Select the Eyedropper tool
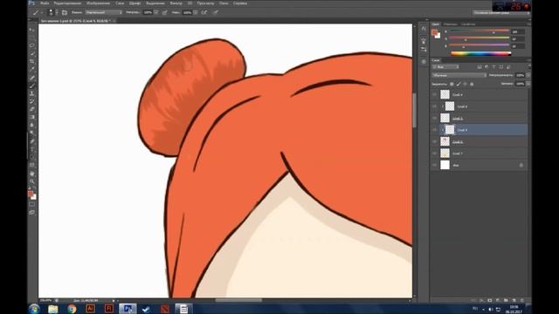This screenshot has height=314, width=559. (x=32, y=69)
